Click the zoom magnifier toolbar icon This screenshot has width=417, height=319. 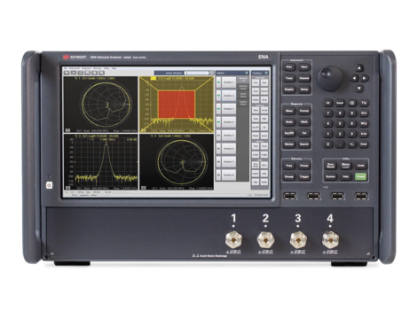coord(101,73)
